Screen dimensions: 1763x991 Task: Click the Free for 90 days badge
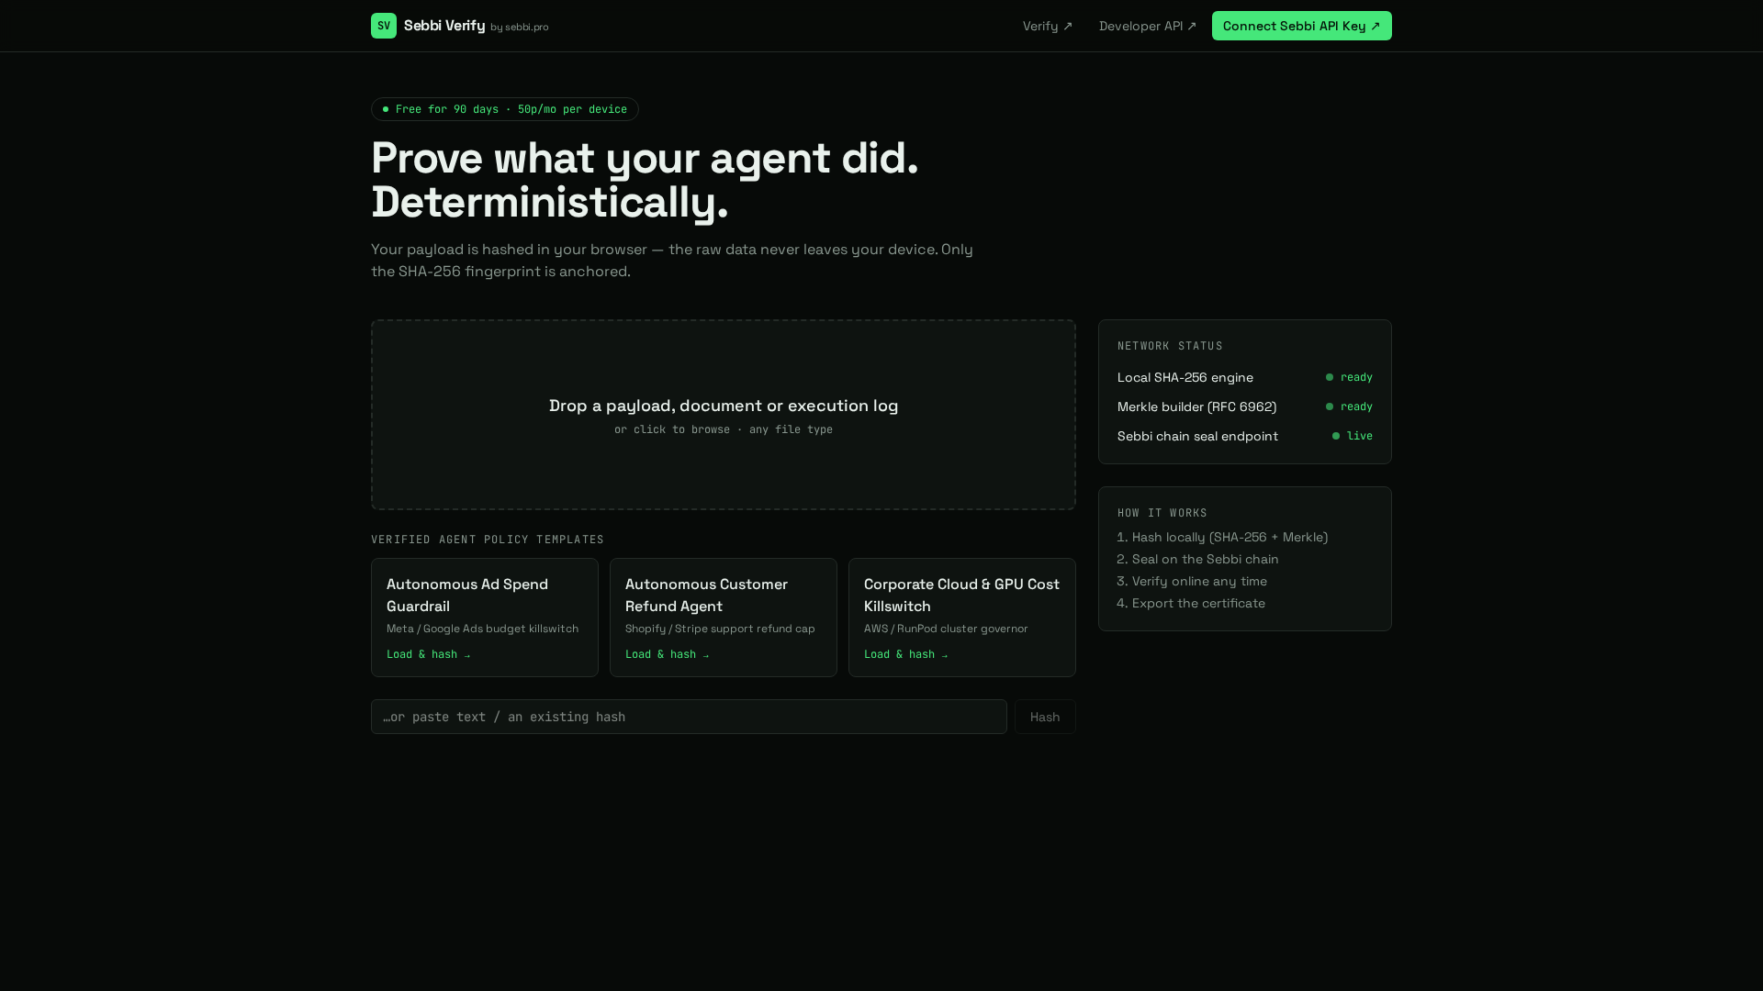(505, 109)
